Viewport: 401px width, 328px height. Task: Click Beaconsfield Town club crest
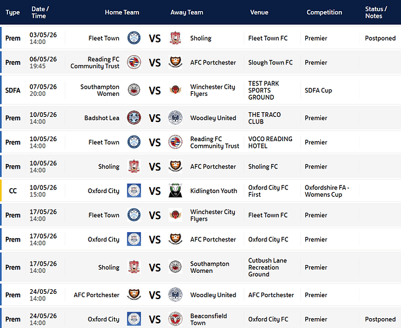pos(175,319)
